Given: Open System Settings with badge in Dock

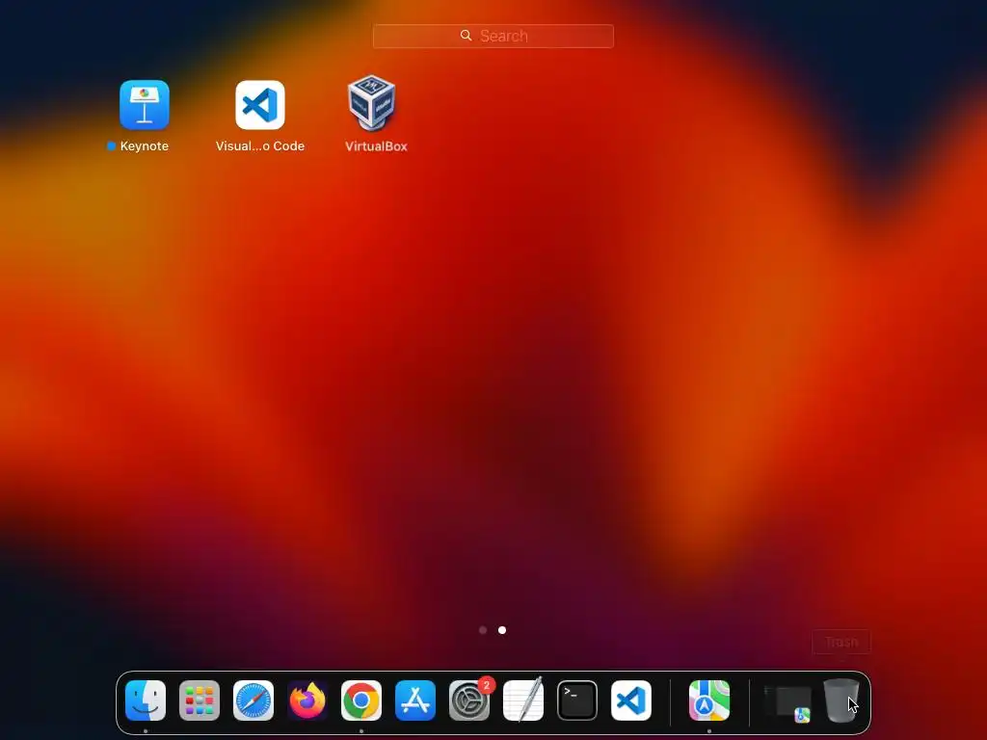Looking at the screenshot, I should [469, 700].
